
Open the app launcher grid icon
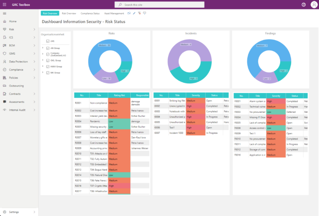4,4
